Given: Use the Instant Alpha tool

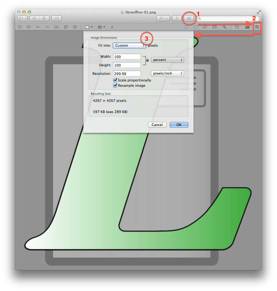Looking at the screenshot, I should click(x=224, y=27).
